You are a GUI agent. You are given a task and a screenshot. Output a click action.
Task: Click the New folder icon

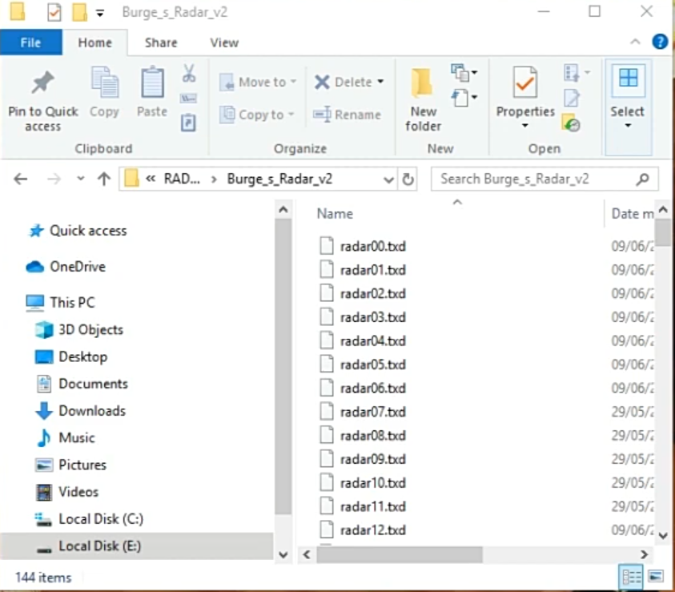pyautogui.click(x=421, y=82)
